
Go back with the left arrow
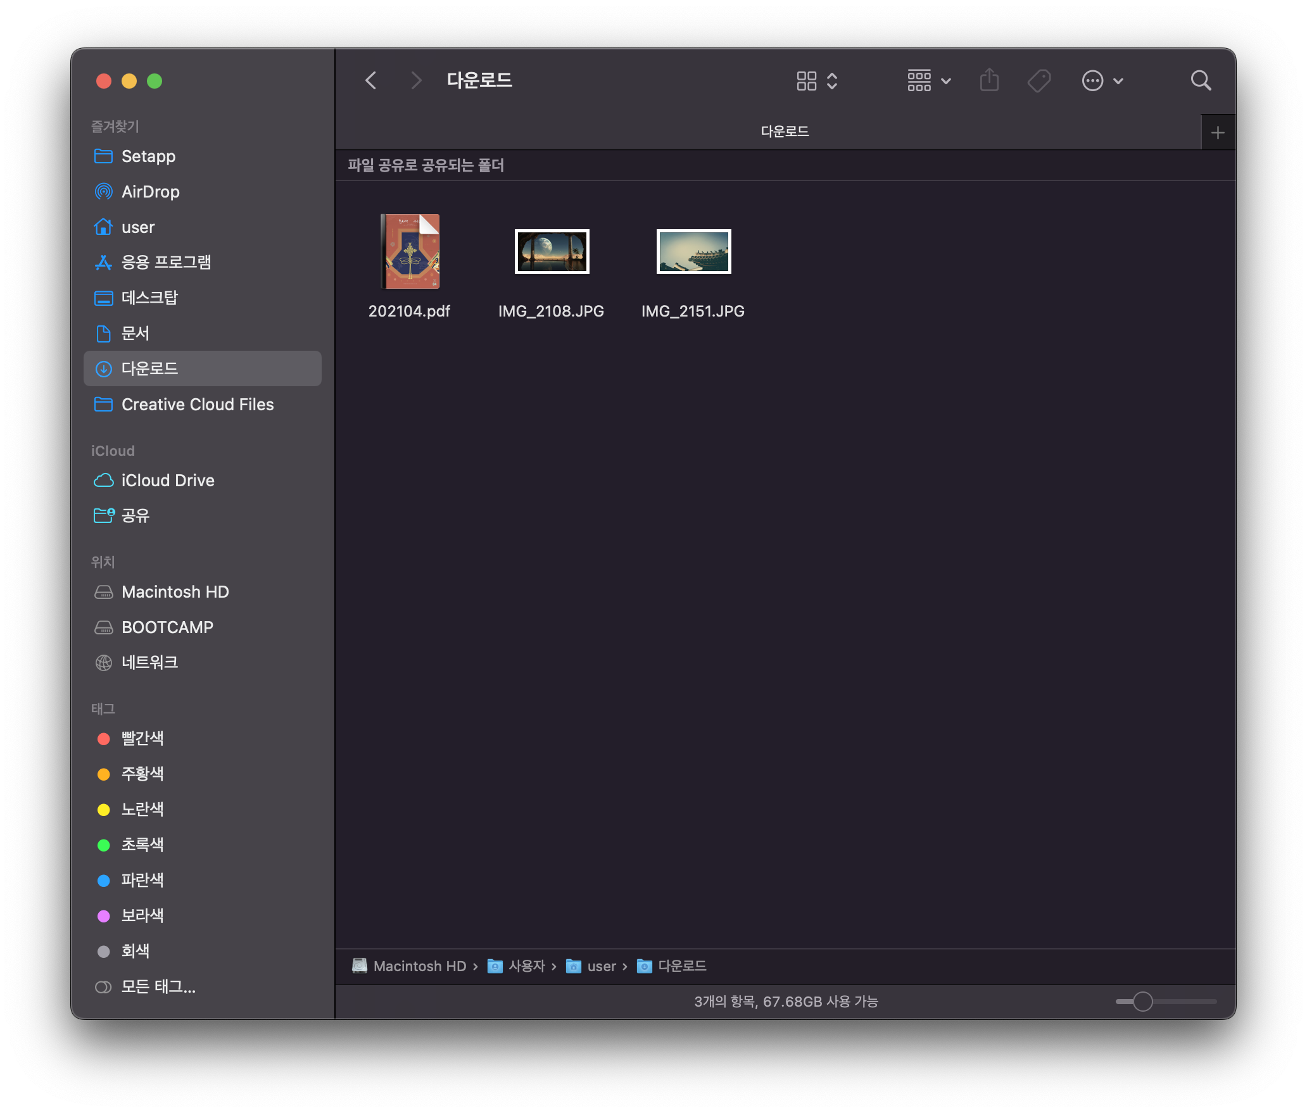(x=372, y=81)
